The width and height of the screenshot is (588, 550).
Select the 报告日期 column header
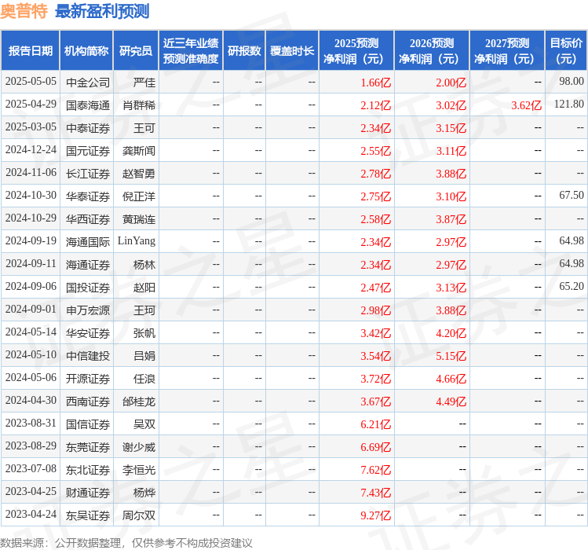click(x=31, y=51)
